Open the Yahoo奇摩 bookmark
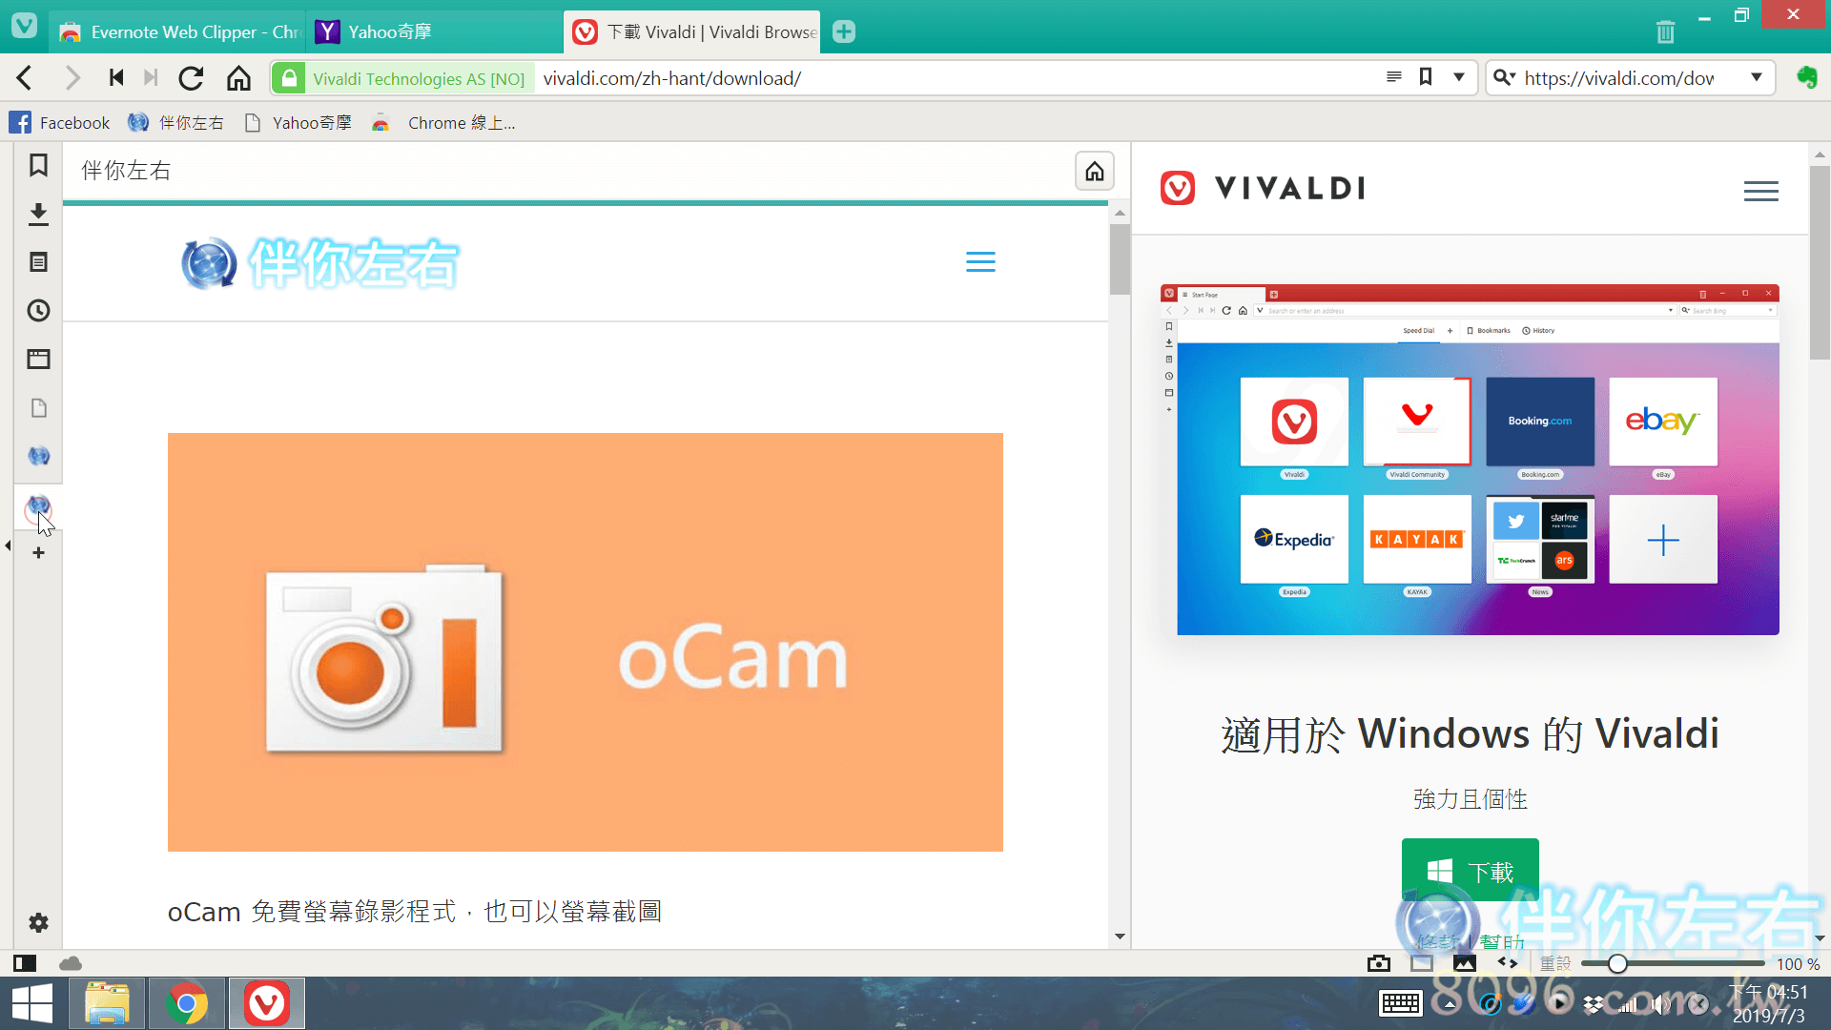This screenshot has width=1831, height=1030. click(x=298, y=123)
